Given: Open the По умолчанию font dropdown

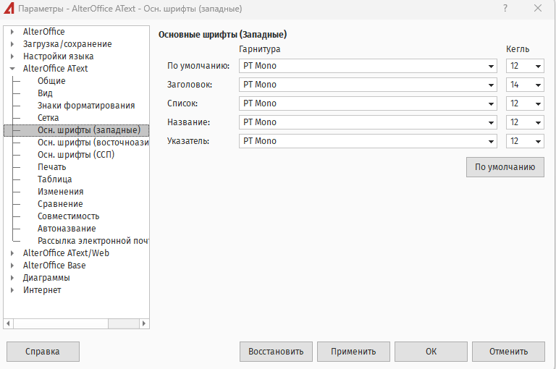Looking at the screenshot, I should pyautogui.click(x=492, y=66).
